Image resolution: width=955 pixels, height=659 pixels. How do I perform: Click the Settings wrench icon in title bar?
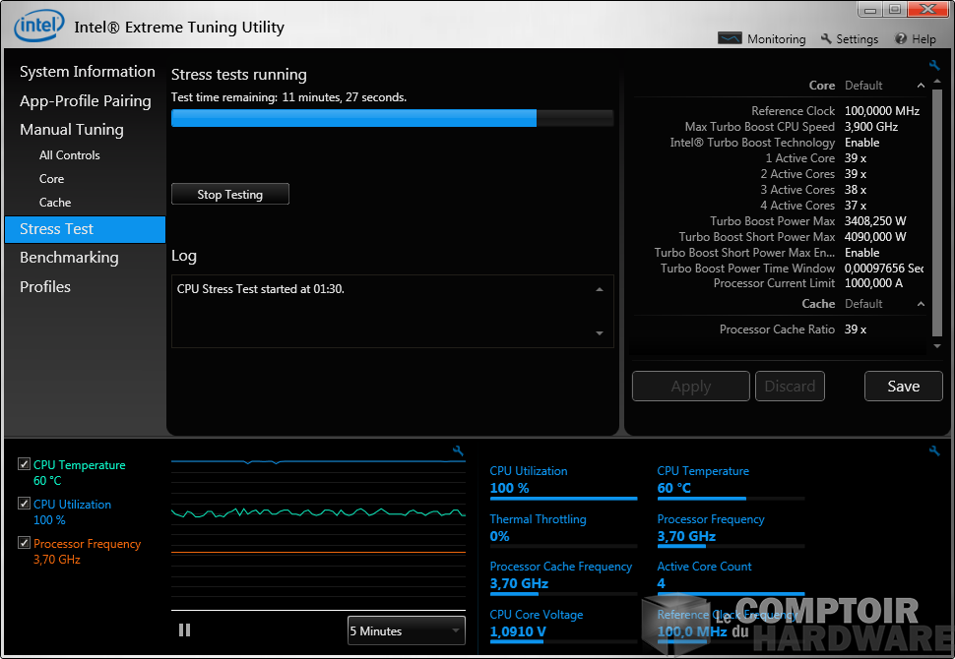pyautogui.click(x=826, y=39)
